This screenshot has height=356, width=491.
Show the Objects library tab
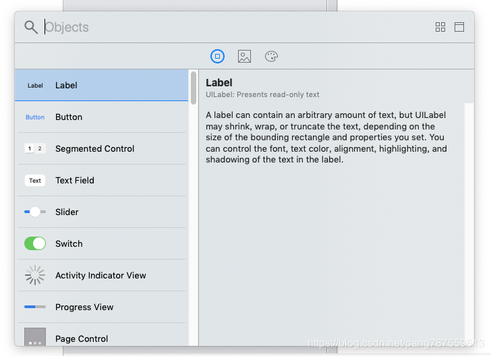coord(217,57)
